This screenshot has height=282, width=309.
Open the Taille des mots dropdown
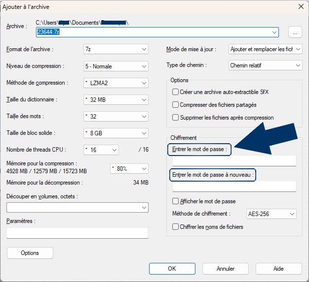(116, 116)
